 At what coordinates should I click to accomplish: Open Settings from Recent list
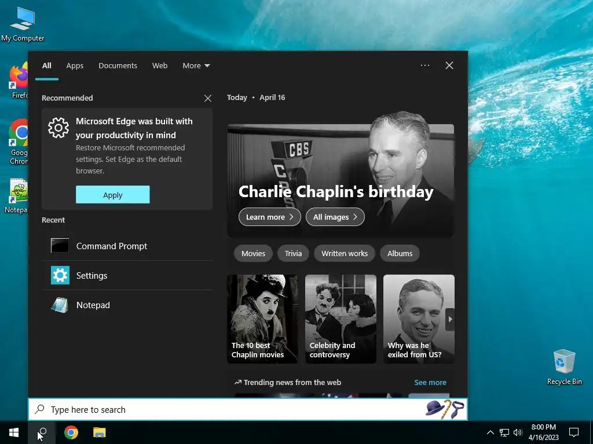pyautogui.click(x=127, y=275)
